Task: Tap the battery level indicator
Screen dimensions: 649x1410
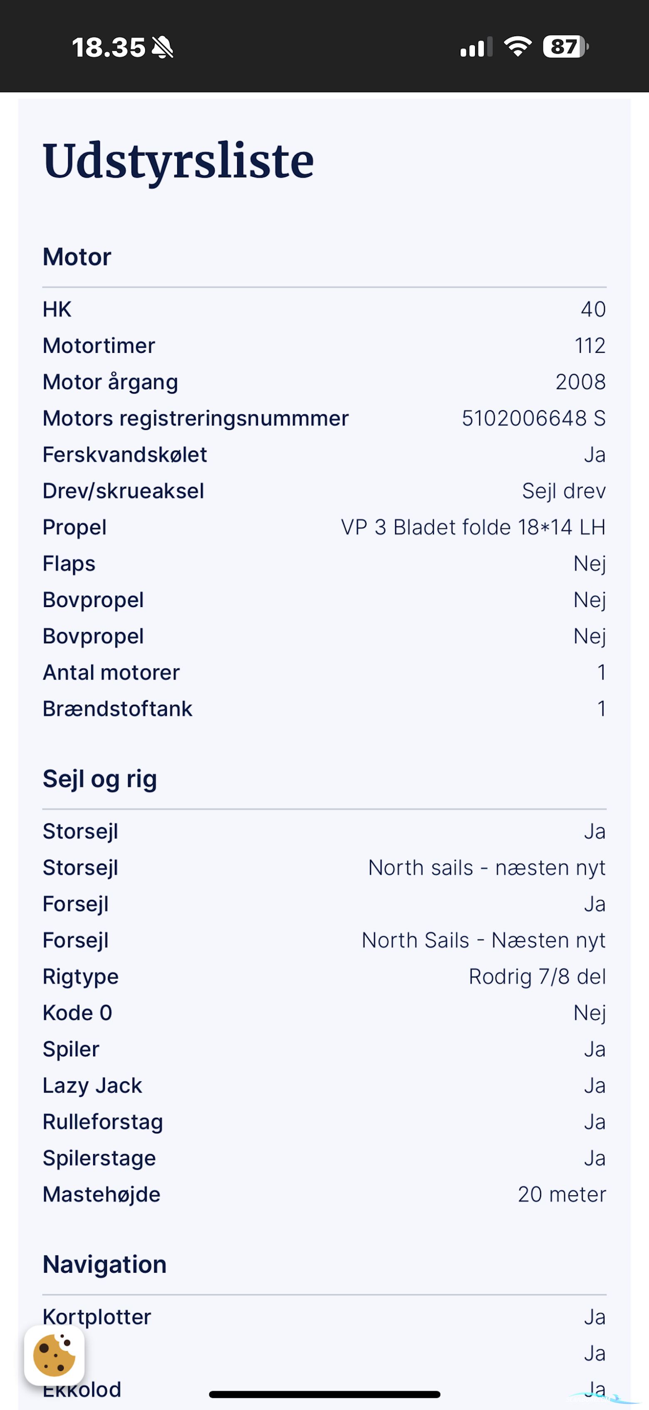Action: click(565, 47)
